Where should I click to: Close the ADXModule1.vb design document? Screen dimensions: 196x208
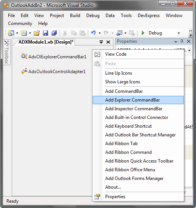[108, 42]
